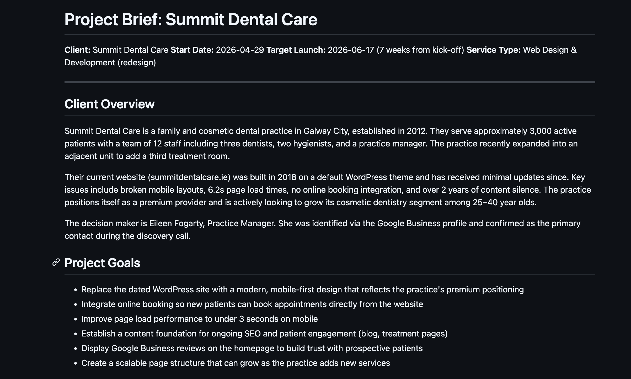Click the bold Start Date: label
Screen dimensions: 631x379
click(192, 50)
